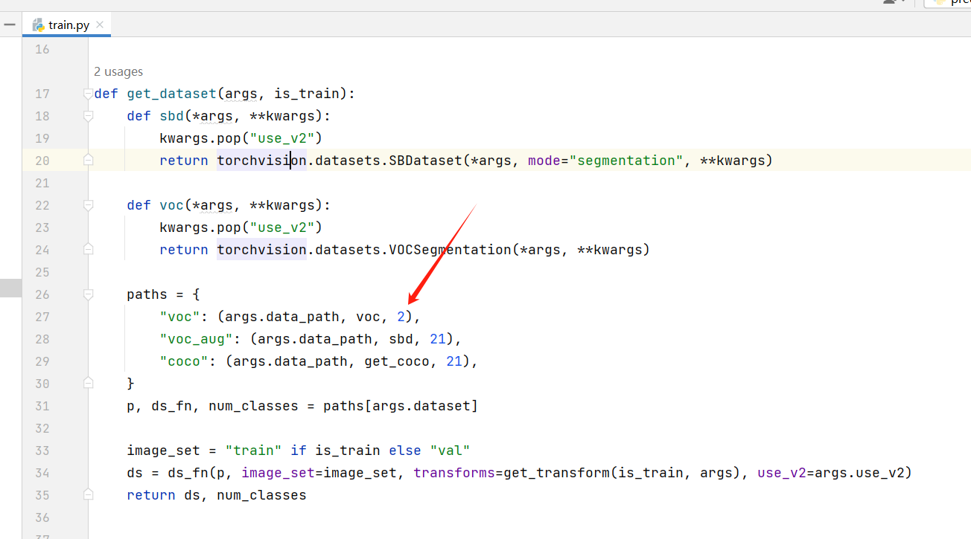Click the hide-tabs minus icon left of train.py
Image resolution: width=971 pixels, height=539 pixels.
coord(10,24)
